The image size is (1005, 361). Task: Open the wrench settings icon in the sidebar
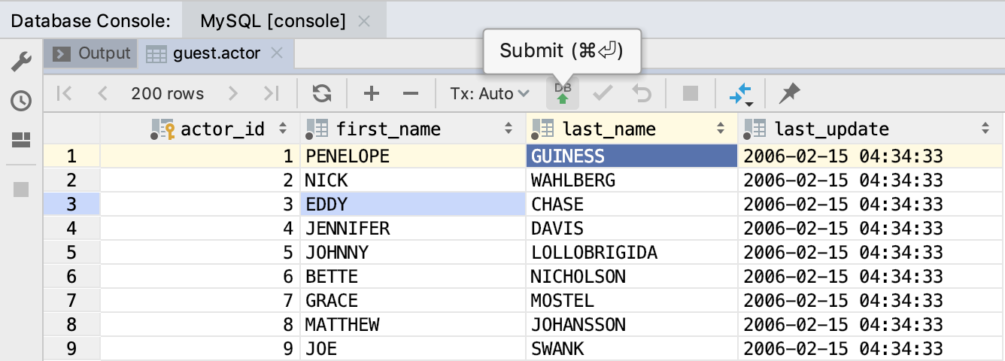pos(21,61)
